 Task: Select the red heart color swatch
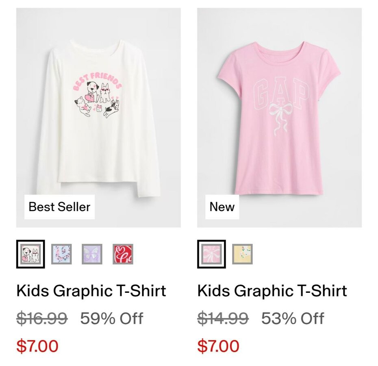(123, 254)
